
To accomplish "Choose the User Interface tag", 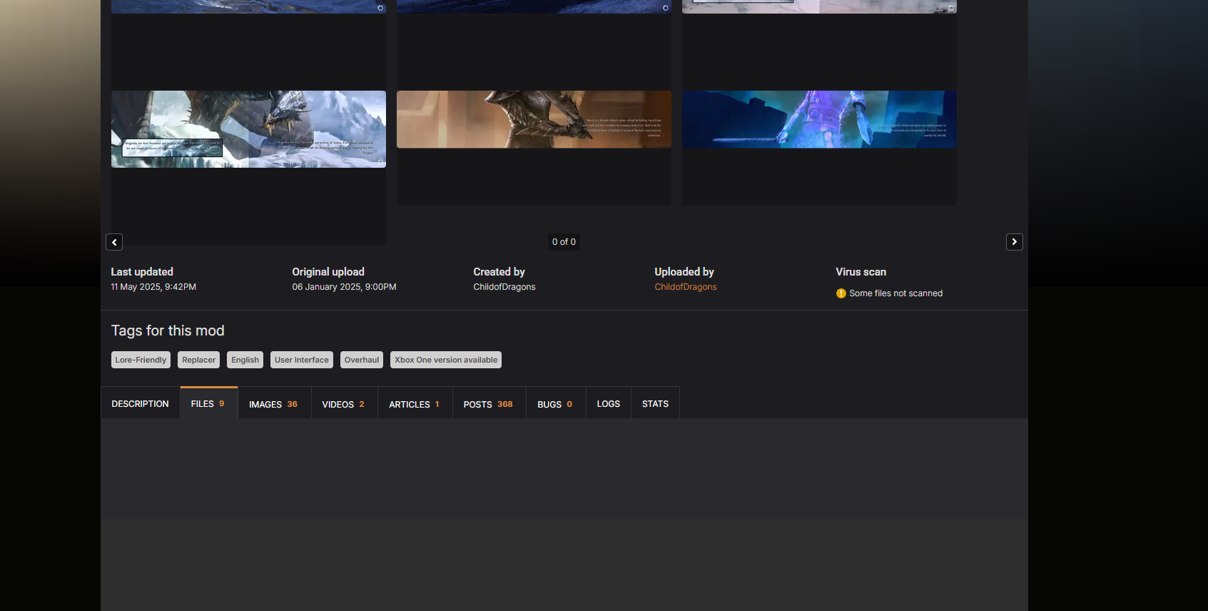I will pyautogui.click(x=302, y=360).
